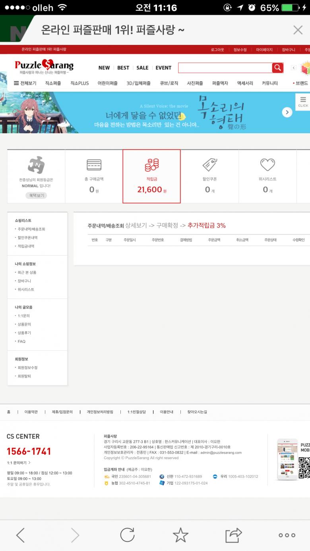The height and width of the screenshot is (551, 310).
Task: Open 주문내역/배송조회 in sidebar
Action: click(x=31, y=229)
